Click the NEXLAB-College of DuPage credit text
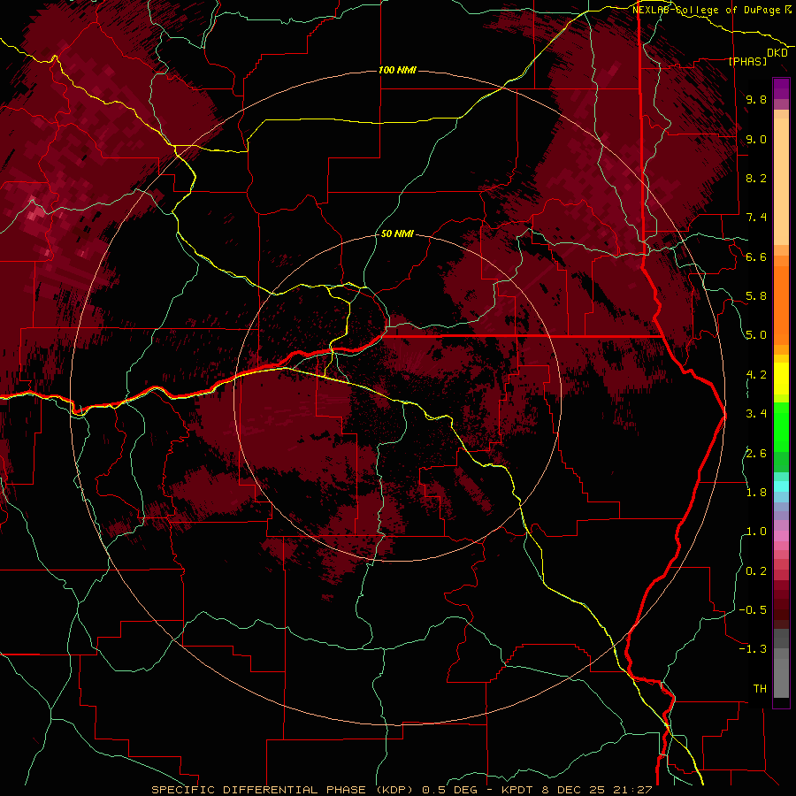 click(708, 10)
